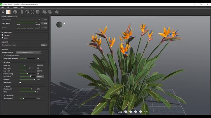Collapse the Shape section

point(4,63)
